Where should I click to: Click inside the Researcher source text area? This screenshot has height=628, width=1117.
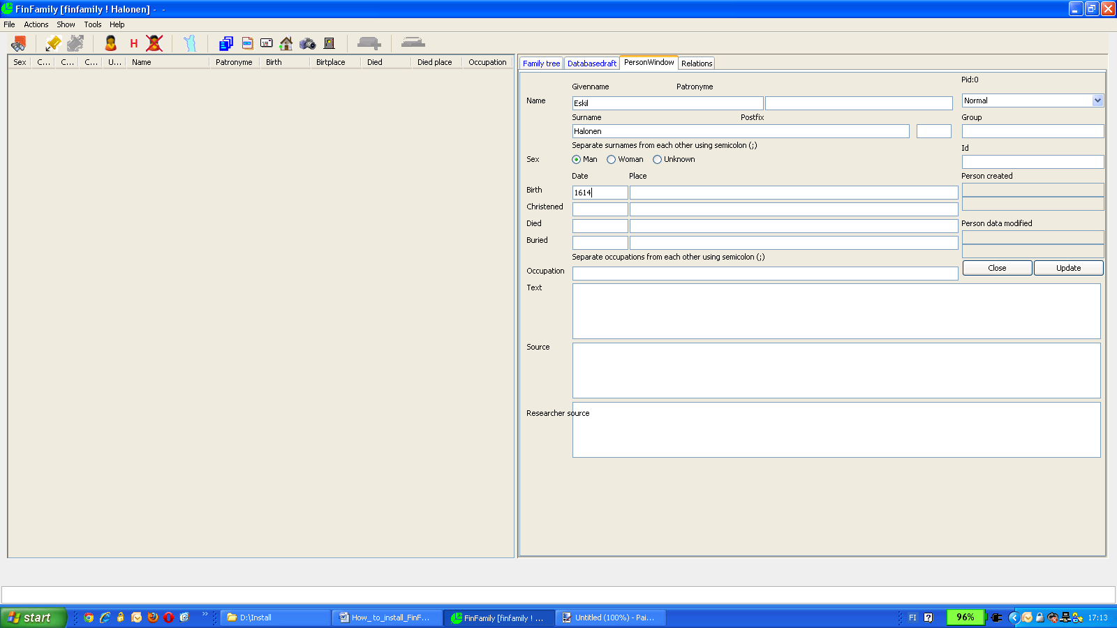836,430
